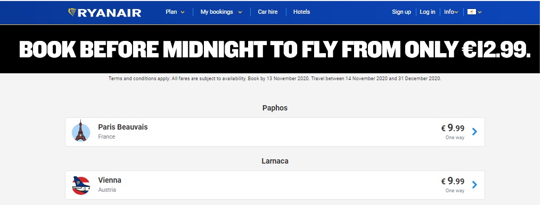Click the Log in link
This screenshot has width=542, height=205.
[x=427, y=12]
